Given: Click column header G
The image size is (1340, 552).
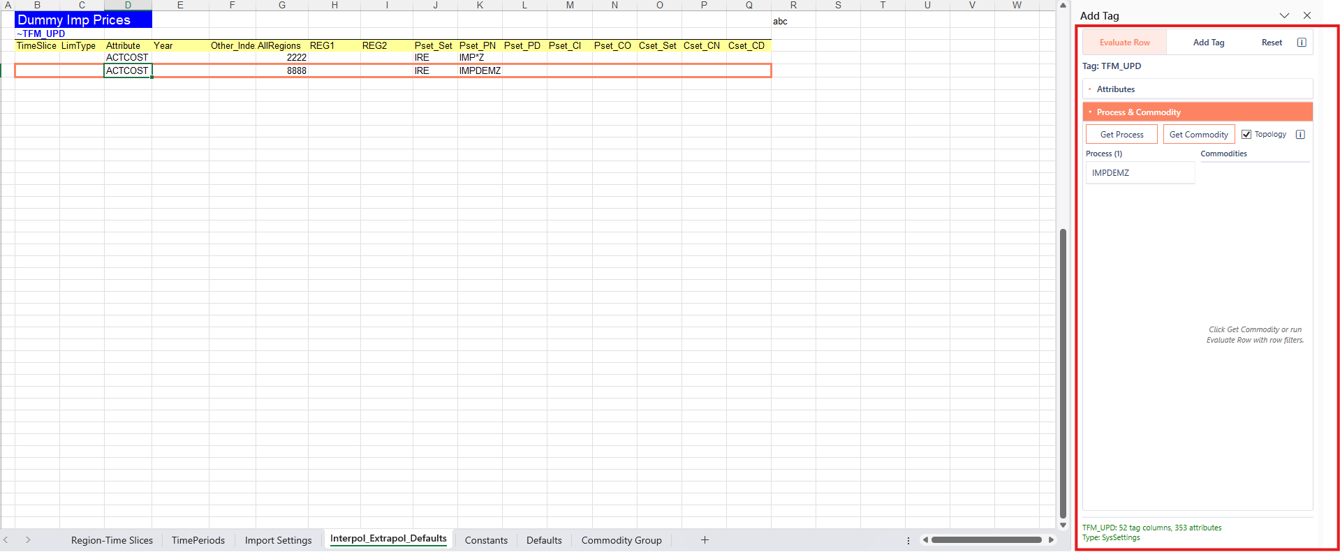Looking at the screenshot, I should (x=282, y=5).
